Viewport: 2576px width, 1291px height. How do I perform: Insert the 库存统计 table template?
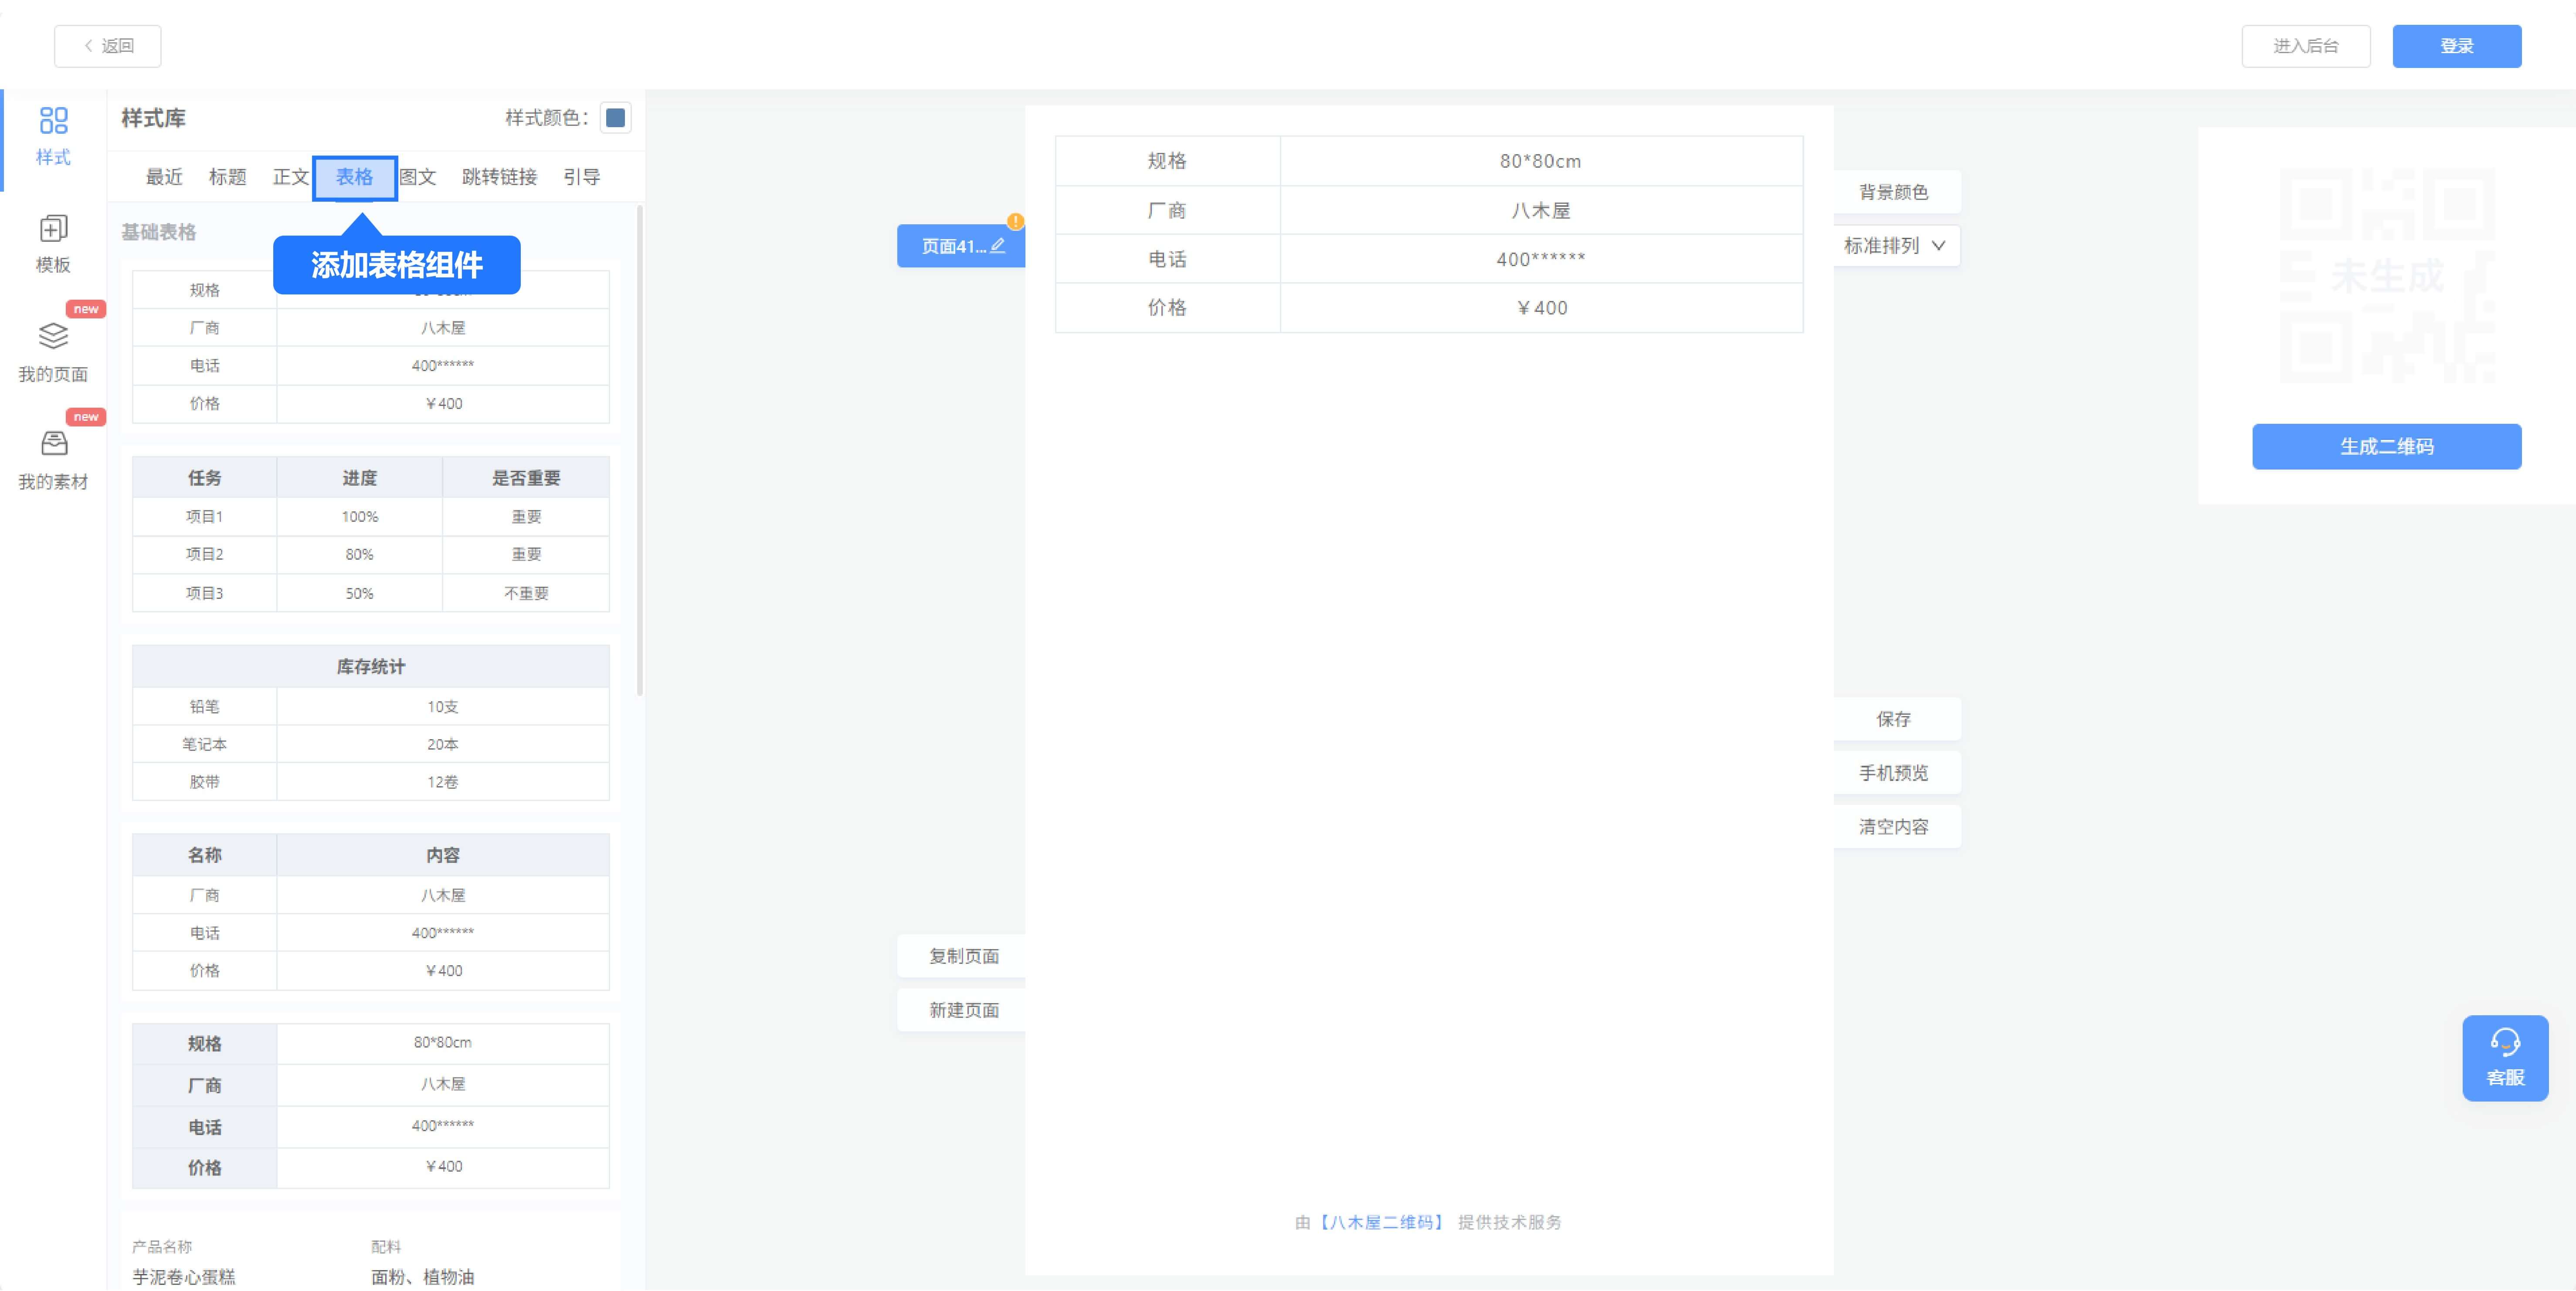click(x=370, y=723)
